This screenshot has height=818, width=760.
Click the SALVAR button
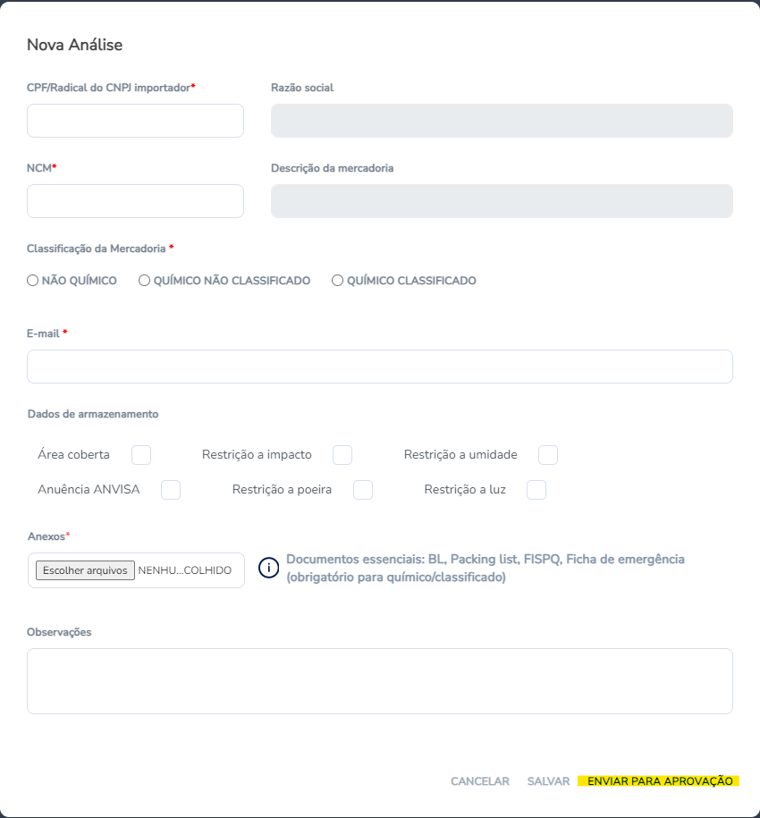coord(548,781)
